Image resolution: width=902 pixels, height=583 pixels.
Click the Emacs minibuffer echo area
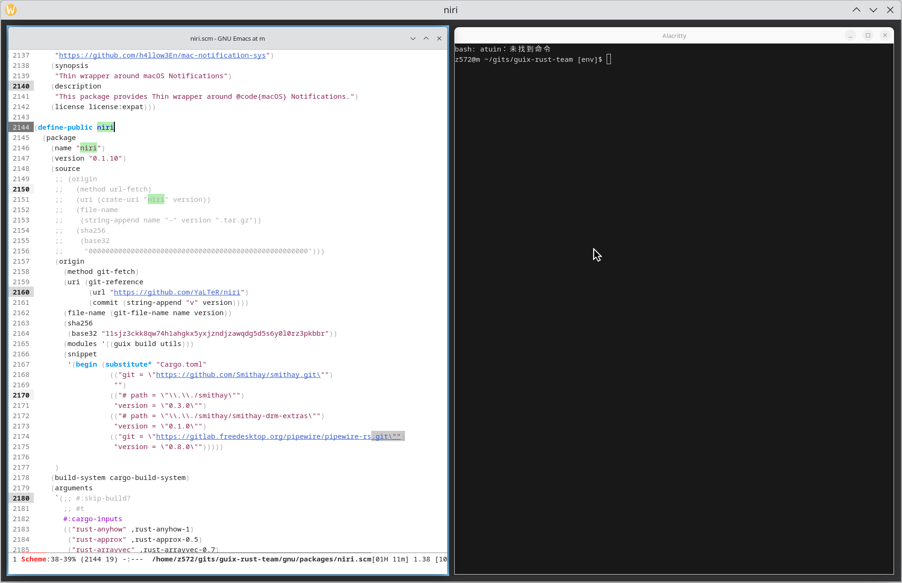pyautogui.click(x=228, y=568)
